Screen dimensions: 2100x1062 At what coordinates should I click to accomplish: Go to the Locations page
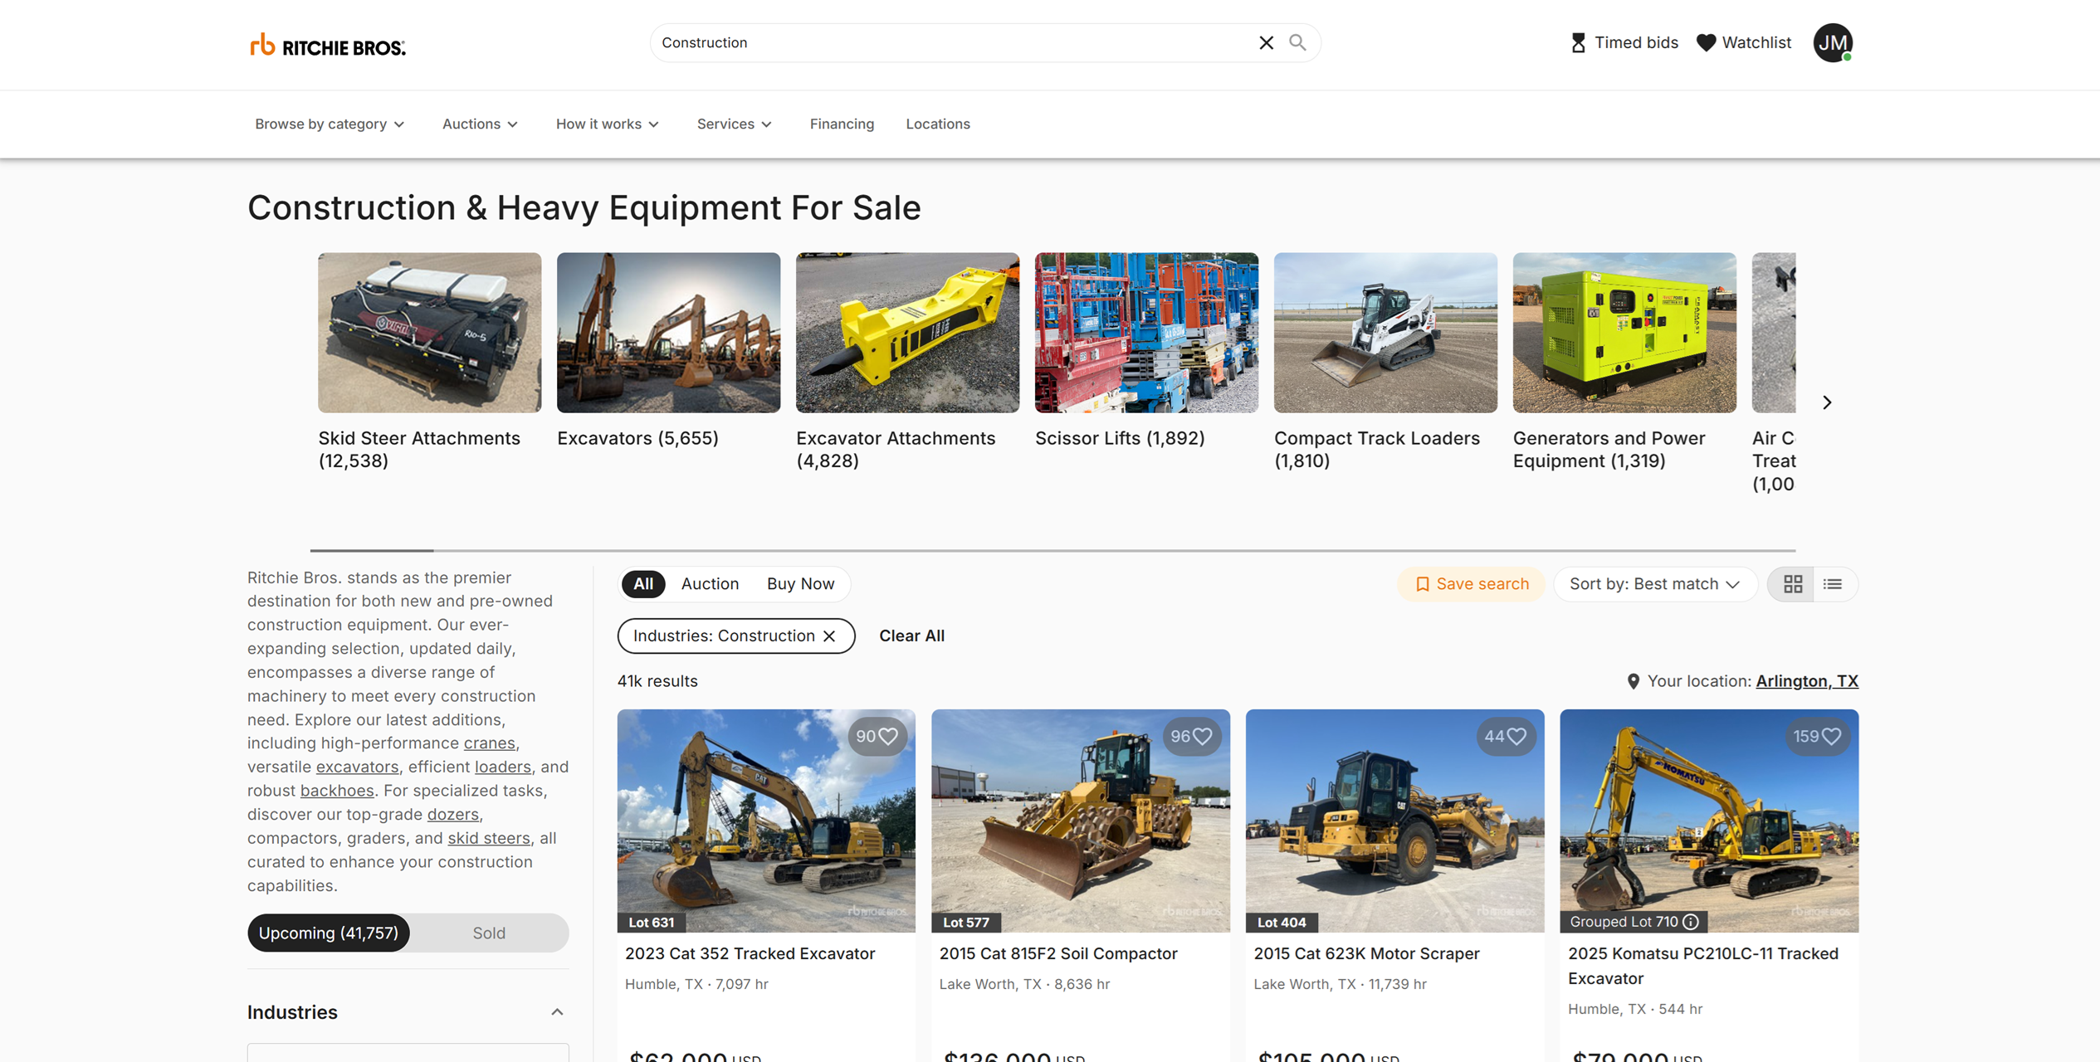[x=938, y=124]
